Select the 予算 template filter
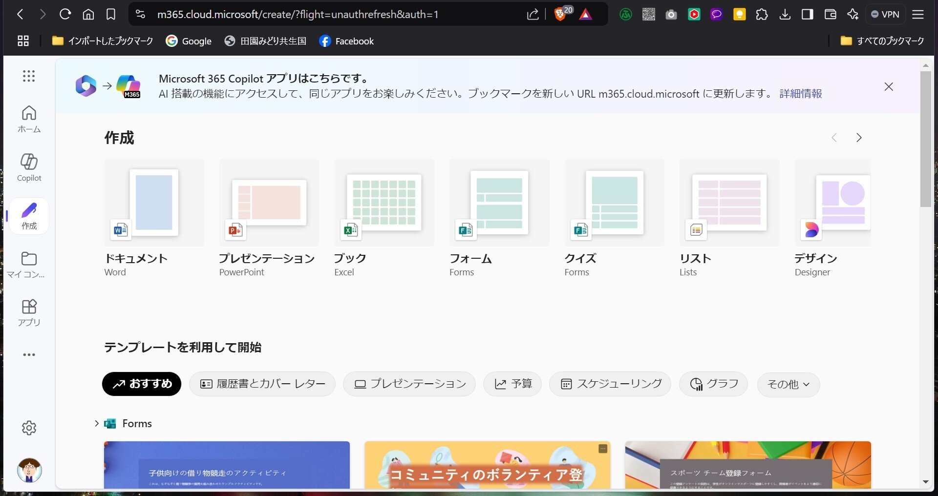The height and width of the screenshot is (496, 938). (512, 384)
